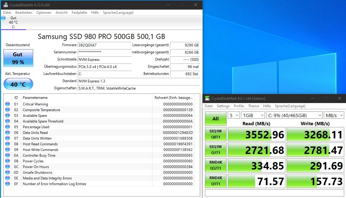
Task: Click status orb for Error Information Log Entries
Action: (x=8, y=184)
